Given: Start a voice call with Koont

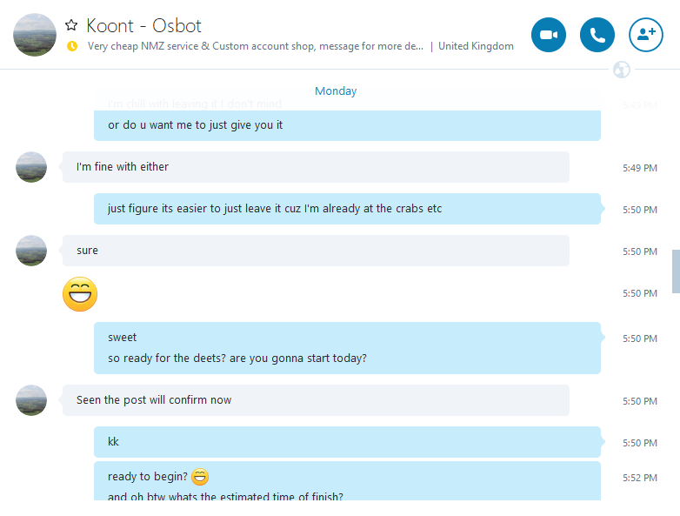Looking at the screenshot, I should (597, 35).
